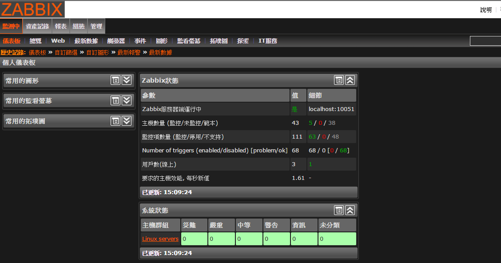The width and height of the screenshot is (501, 263).
Task: Open the 總覽 submenu item
Action: pos(36,41)
